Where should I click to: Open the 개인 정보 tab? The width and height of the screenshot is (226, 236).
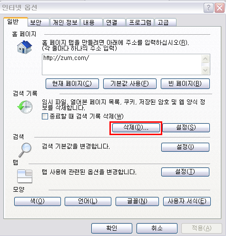(x=65, y=22)
